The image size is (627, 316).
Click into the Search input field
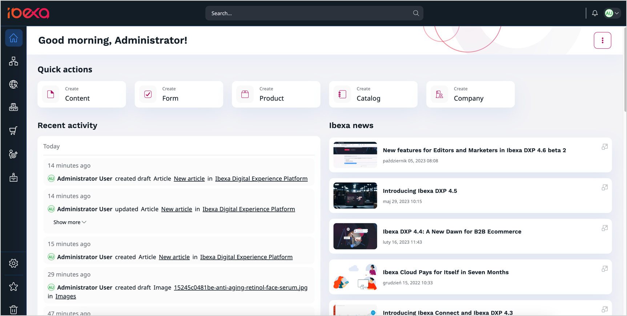309,13
